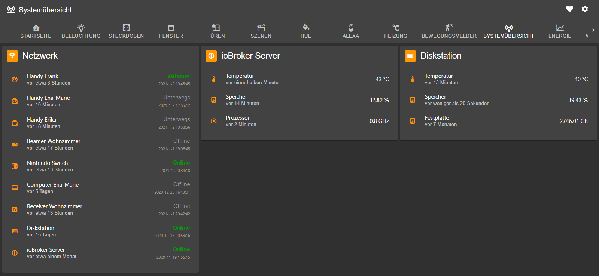Click the Computer Ena-Marie entry name
The image size is (599, 276).
53,185
